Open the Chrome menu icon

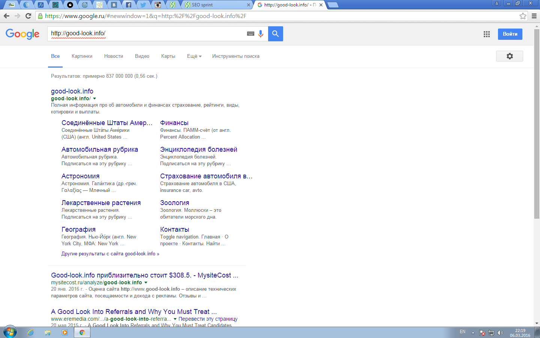[534, 16]
